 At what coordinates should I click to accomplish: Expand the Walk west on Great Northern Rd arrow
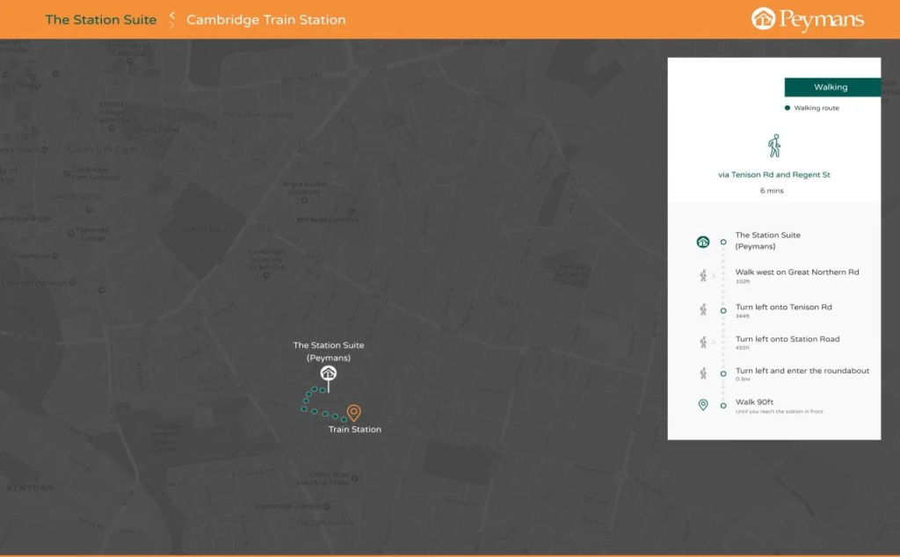pos(714,276)
